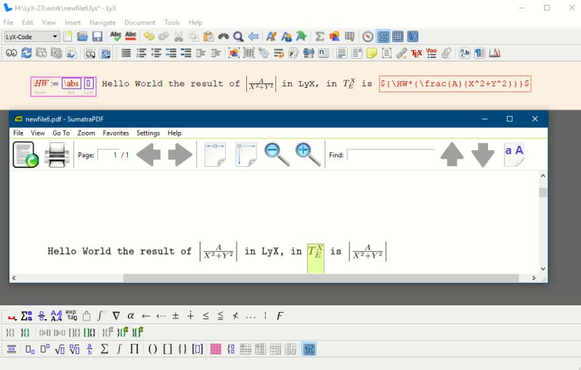This screenshot has height=370, width=581.
Task: Open the Document menu in LyX
Action: tap(139, 22)
